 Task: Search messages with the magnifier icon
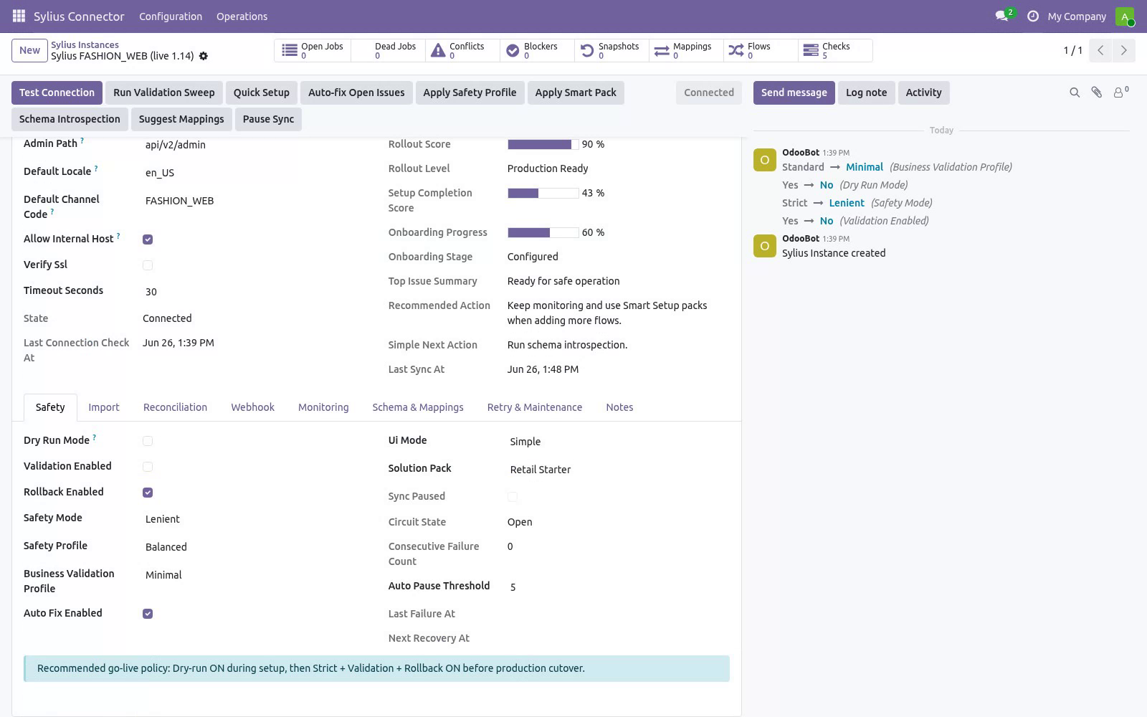1075,92
